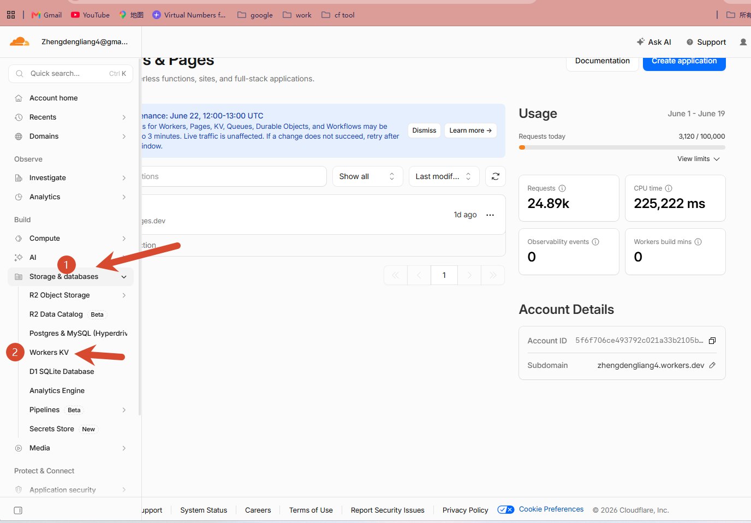Screen dimensions: 751x523
Task: Open the Last modified sort dropdown
Action: click(444, 176)
